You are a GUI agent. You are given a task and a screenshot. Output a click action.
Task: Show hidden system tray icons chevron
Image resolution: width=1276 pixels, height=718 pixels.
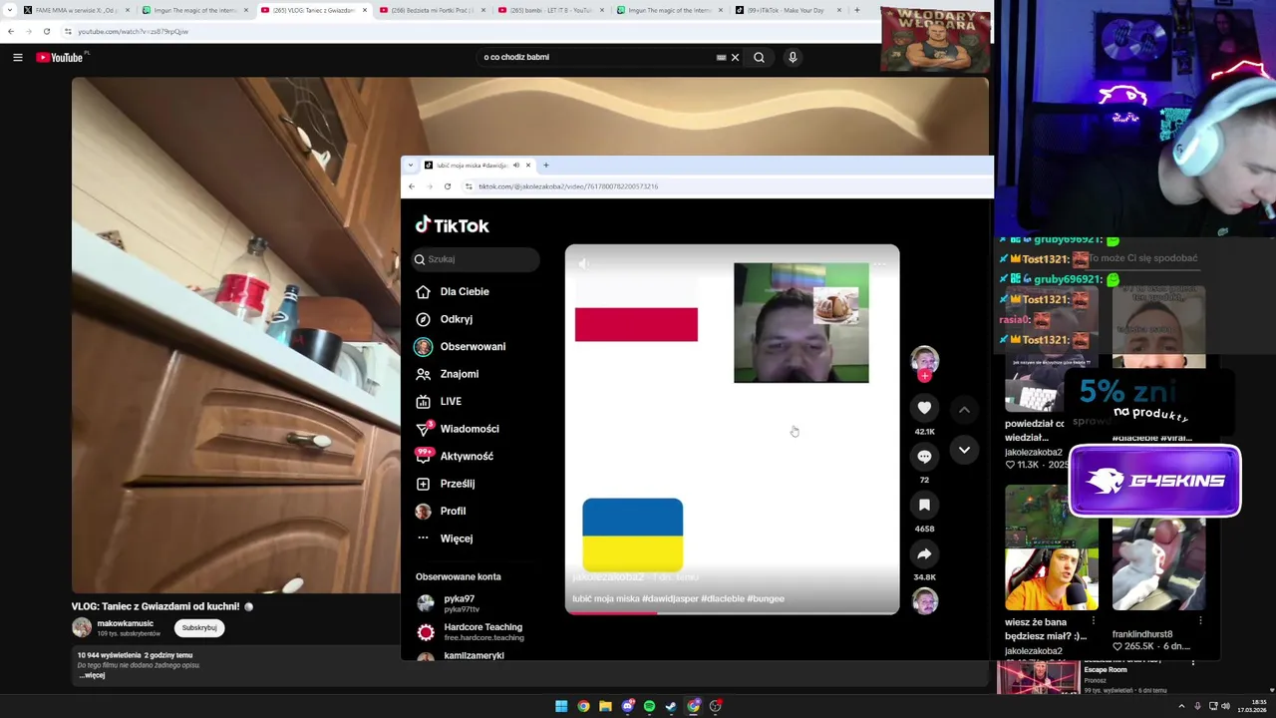(x=1181, y=706)
